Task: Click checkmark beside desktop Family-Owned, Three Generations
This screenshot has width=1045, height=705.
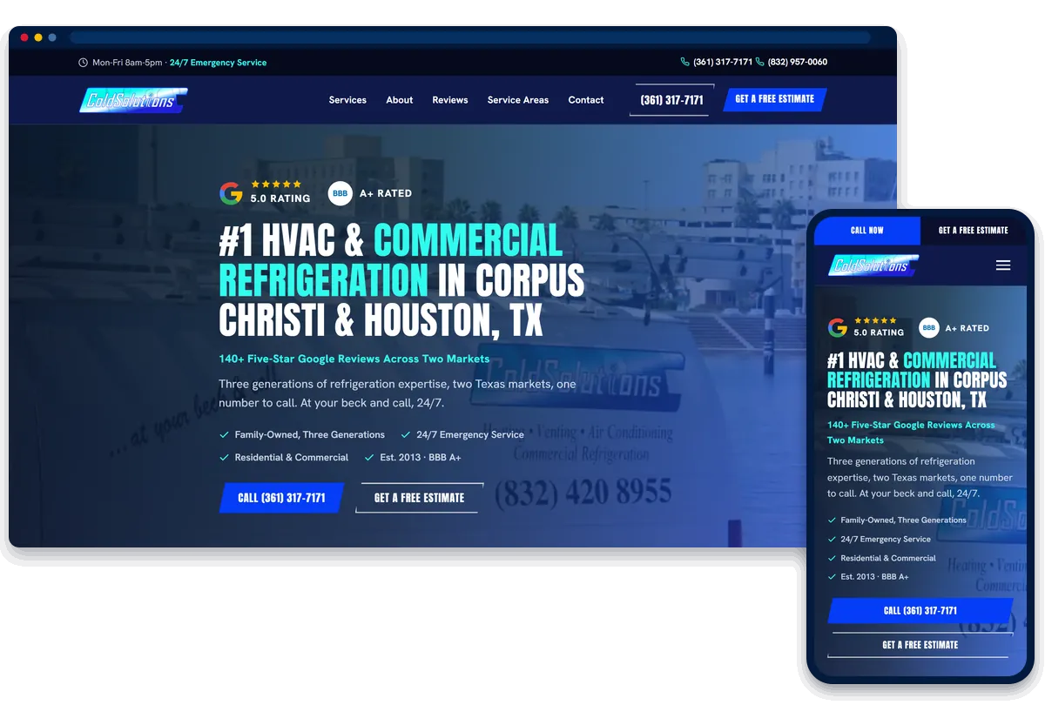Action: 224,435
